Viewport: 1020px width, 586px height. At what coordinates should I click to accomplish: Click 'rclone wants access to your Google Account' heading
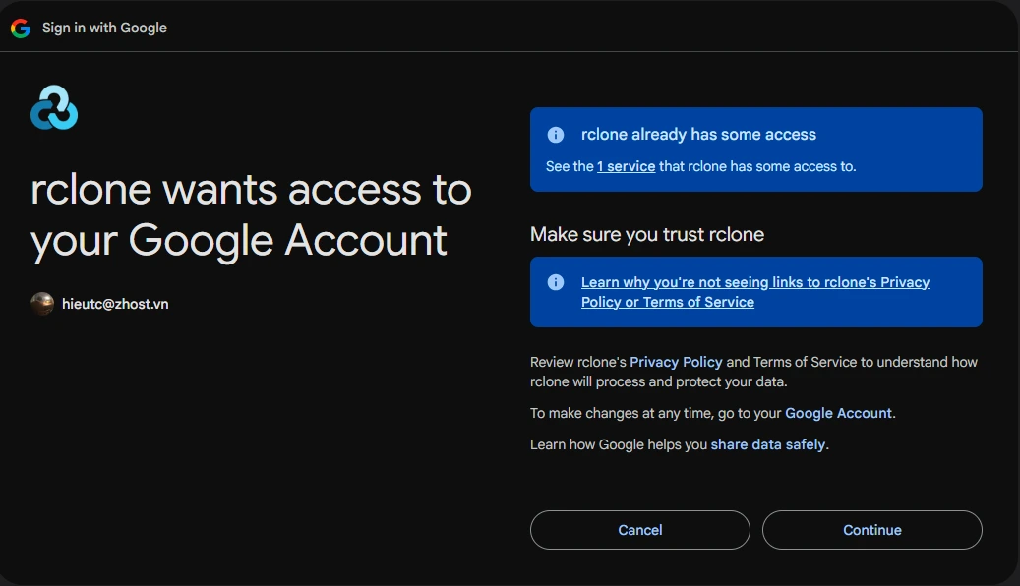(x=251, y=214)
